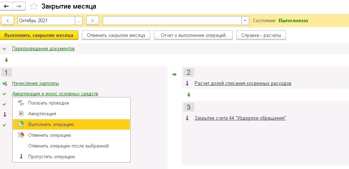Open Закрытие счета 44 Издержки обращения link
The width and height of the screenshot is (349, 169).
tap(240, 118)
